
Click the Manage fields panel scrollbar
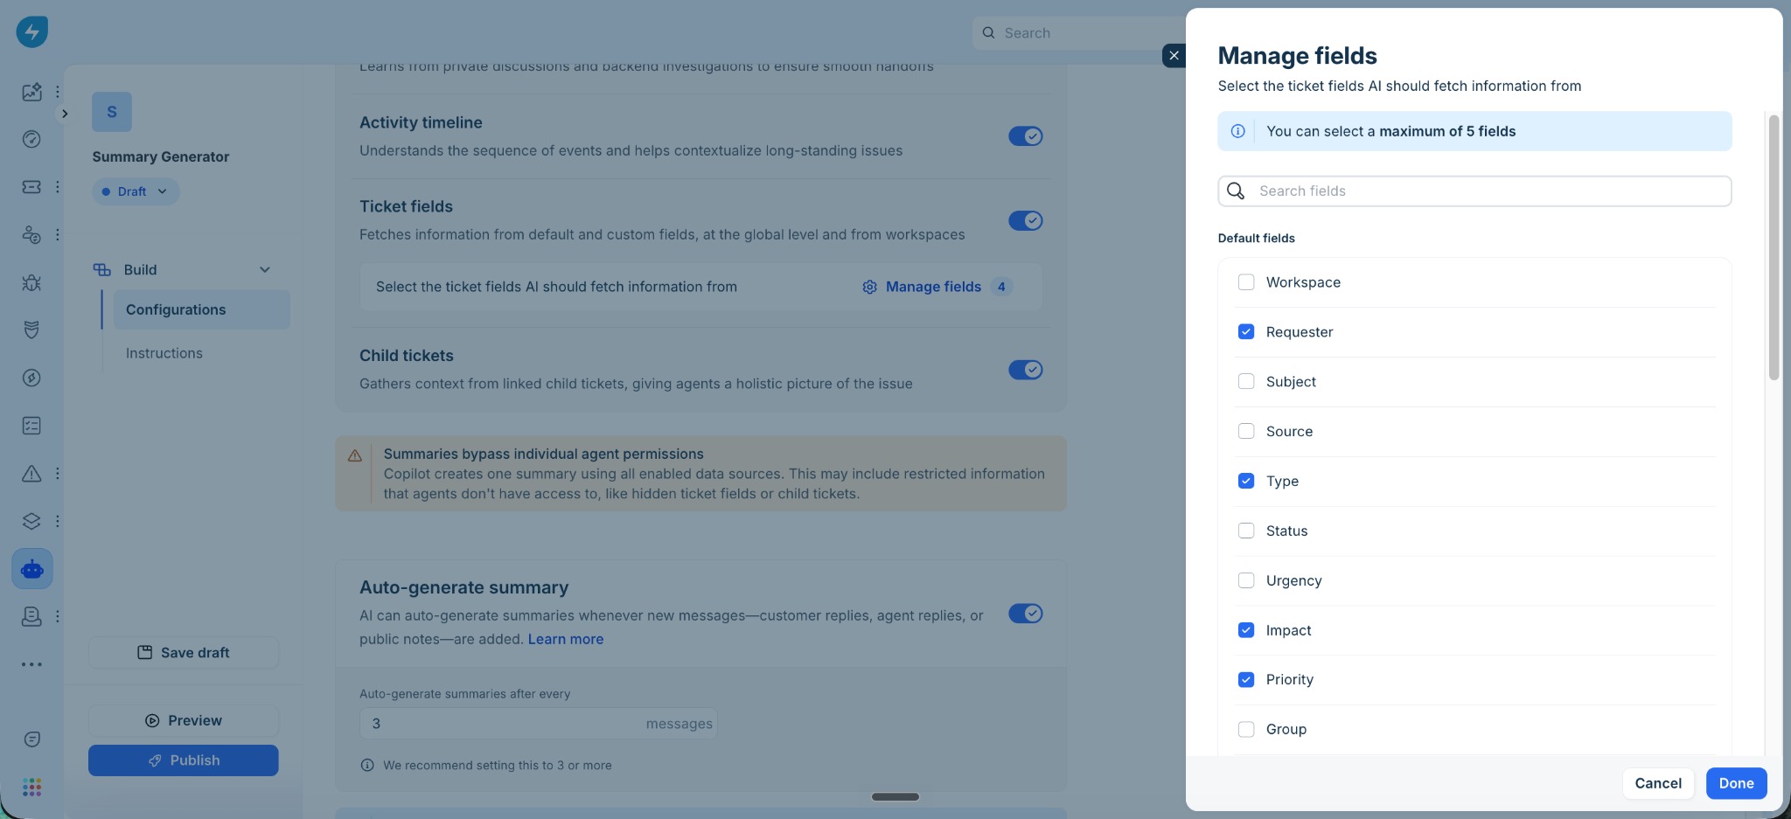tap(1774, 248)
